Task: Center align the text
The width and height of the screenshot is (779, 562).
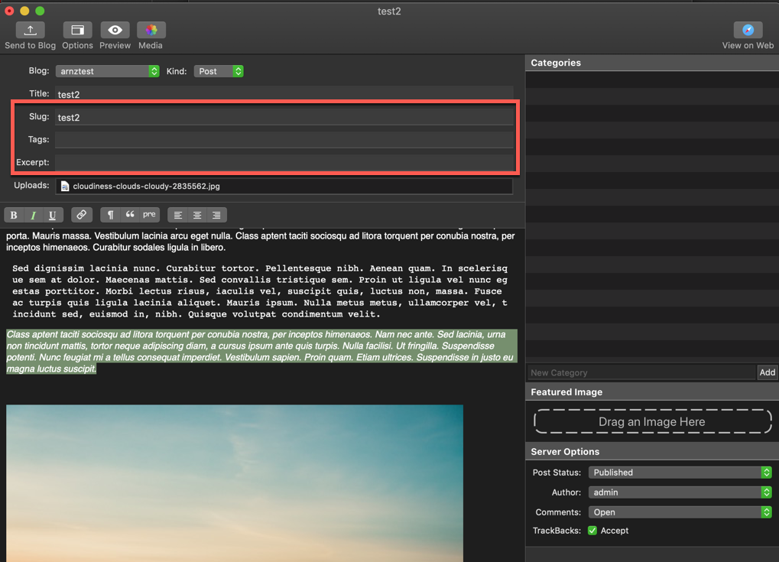Action: pyautogui.click(x=197, y=215)
